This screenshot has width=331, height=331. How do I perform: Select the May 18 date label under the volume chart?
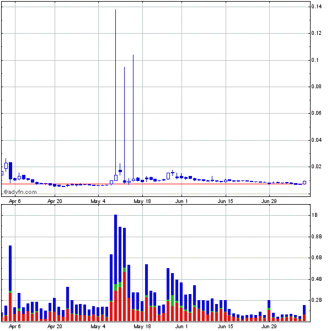click(142, 326)
